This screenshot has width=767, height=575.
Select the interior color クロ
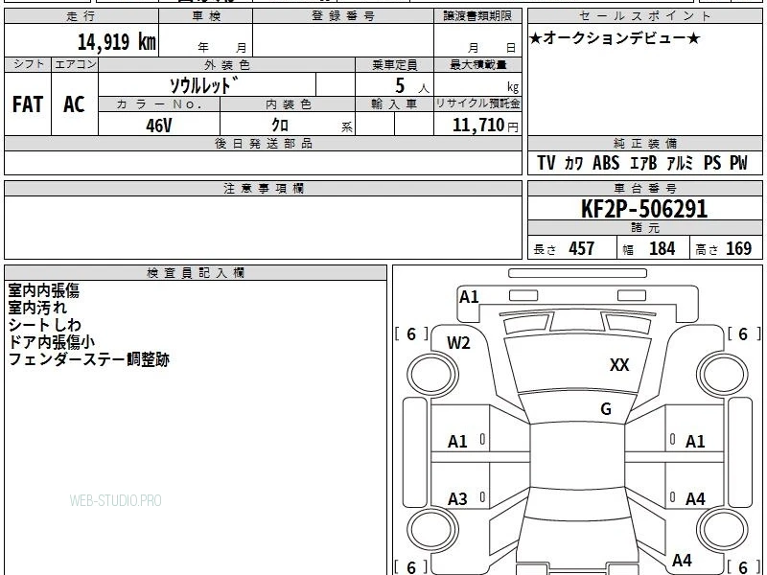(x=280, y=126)
